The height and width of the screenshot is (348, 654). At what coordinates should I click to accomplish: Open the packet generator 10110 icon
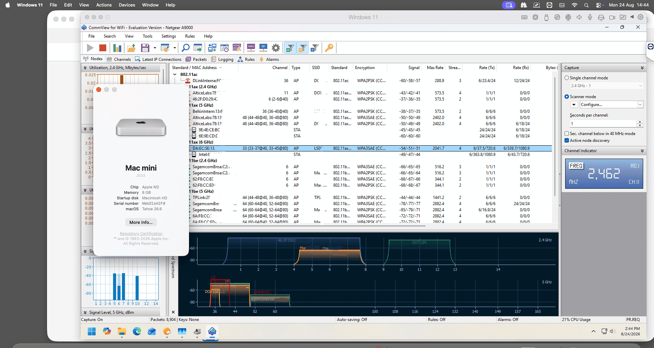pyautogui.click(x=237, y=48)
